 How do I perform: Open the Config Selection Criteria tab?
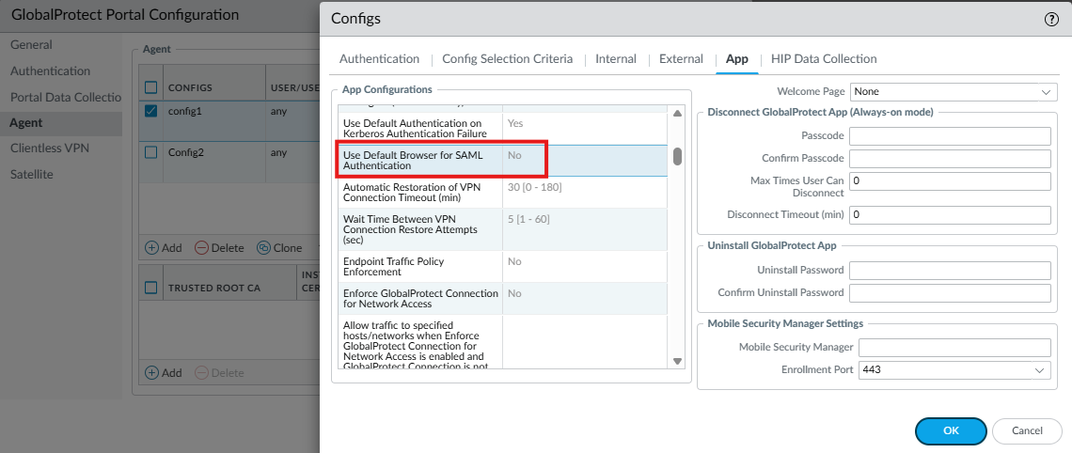[x=507, y=58]
